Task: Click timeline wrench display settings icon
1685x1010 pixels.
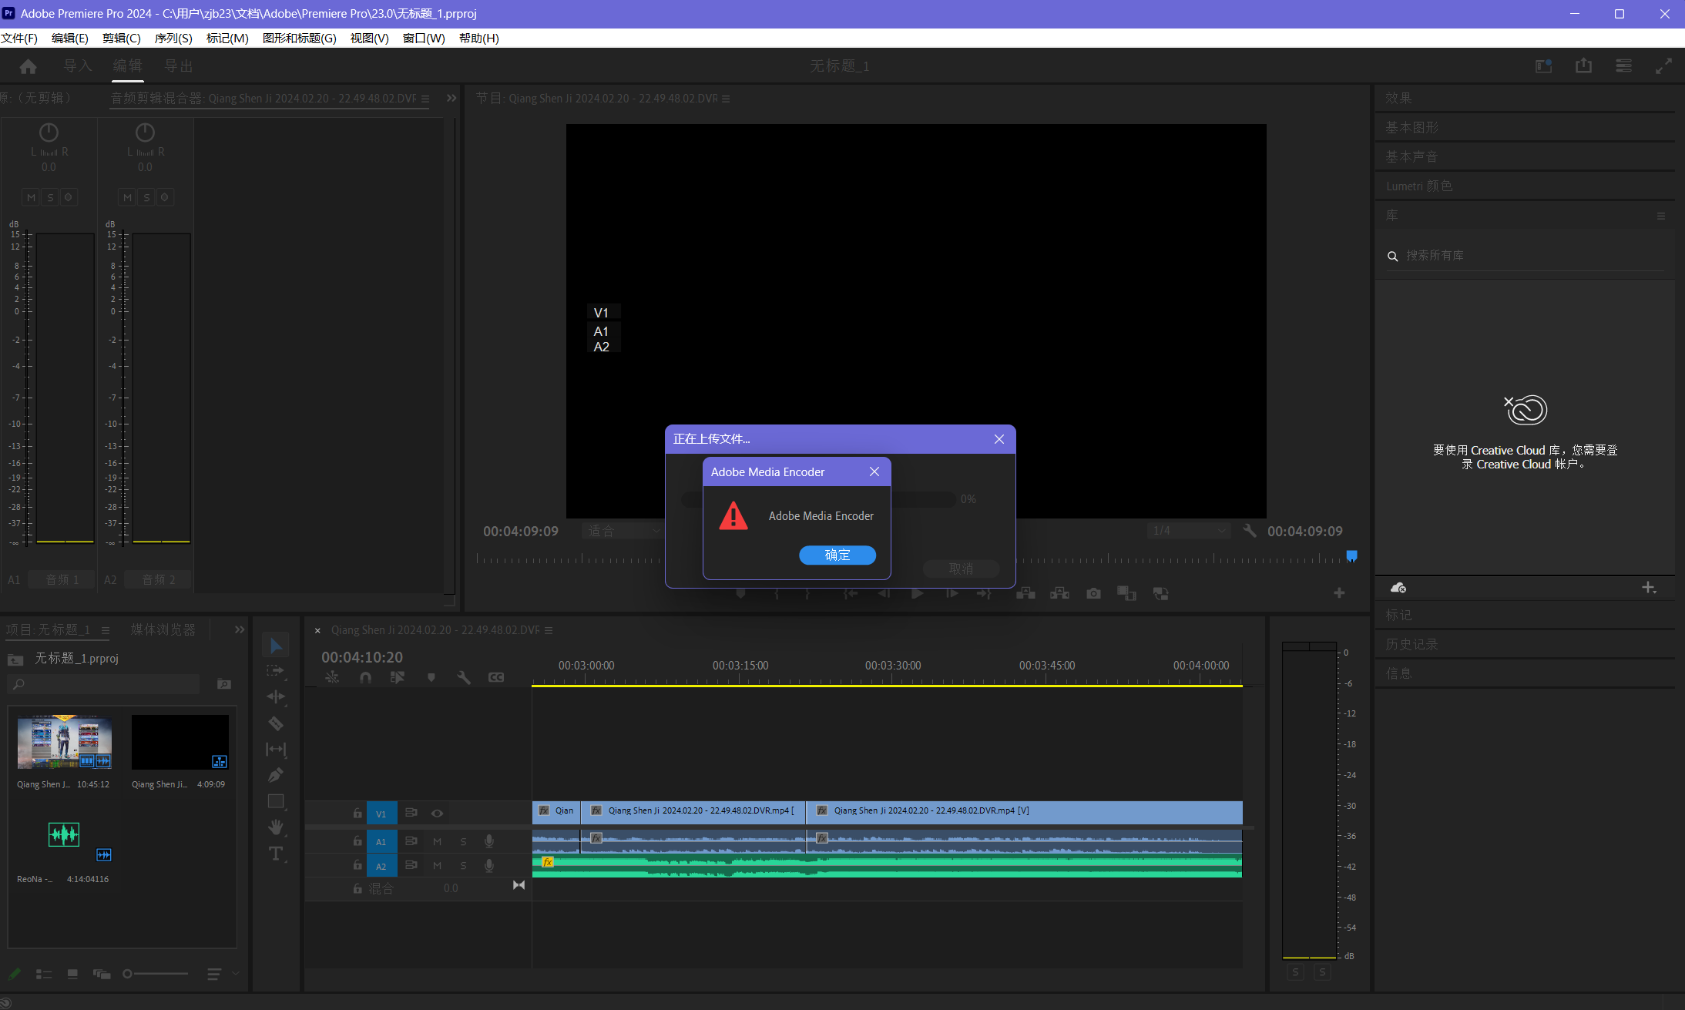Action: pyautogui.click(x=463, y=677)
